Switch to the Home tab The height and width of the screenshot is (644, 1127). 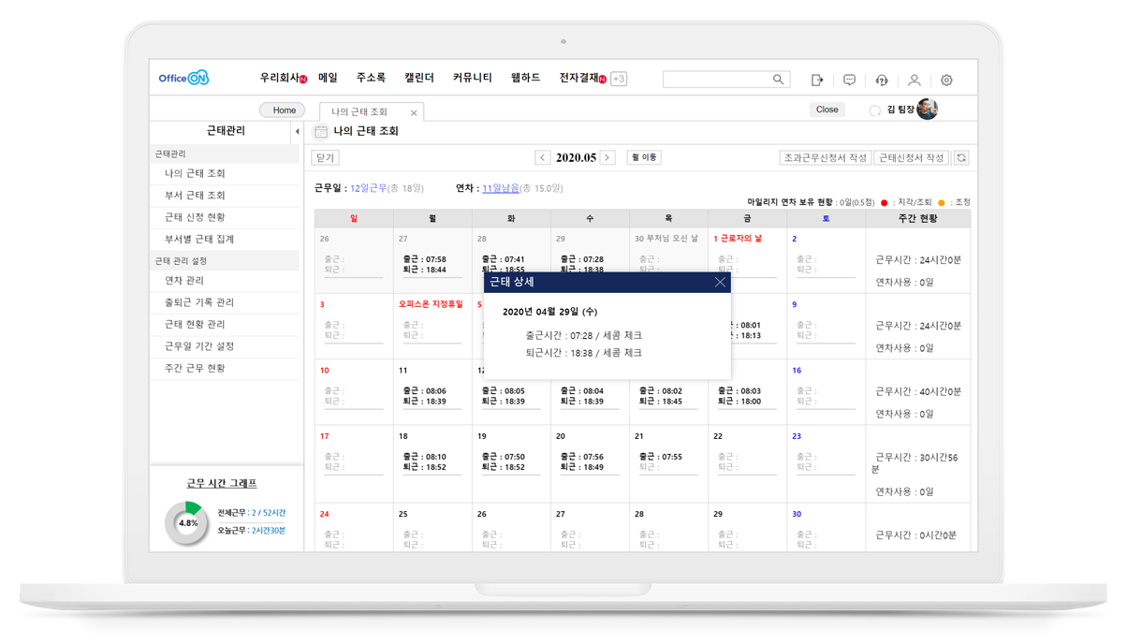click(284, 110)
